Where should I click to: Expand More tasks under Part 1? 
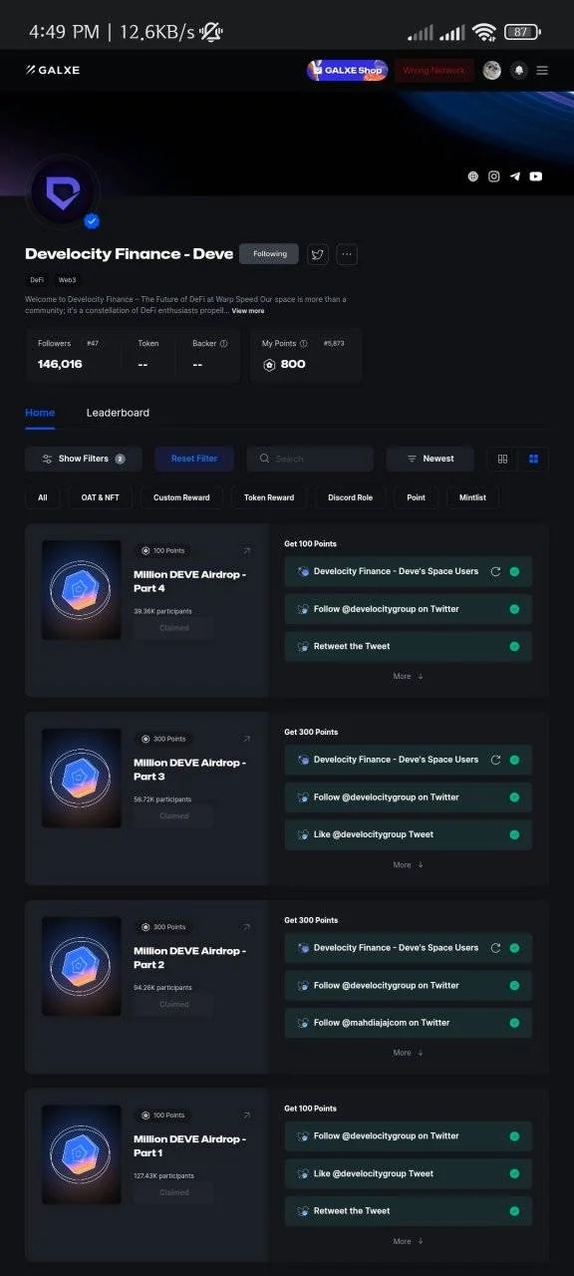click(409, 1241)
